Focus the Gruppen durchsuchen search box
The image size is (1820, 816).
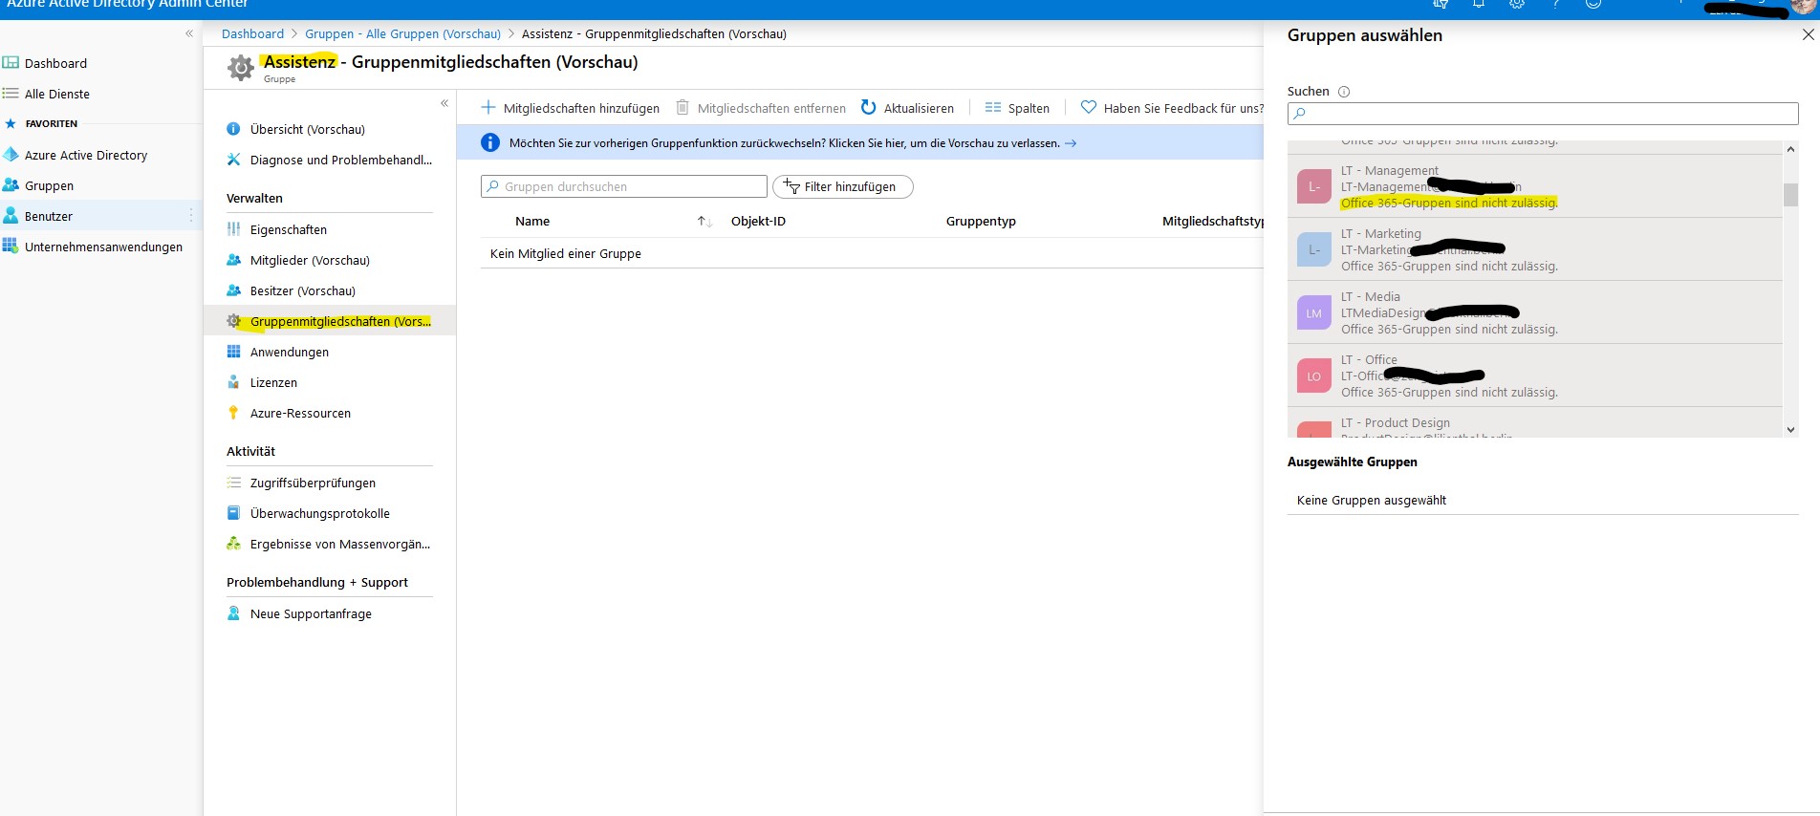(x=623, y=186)
